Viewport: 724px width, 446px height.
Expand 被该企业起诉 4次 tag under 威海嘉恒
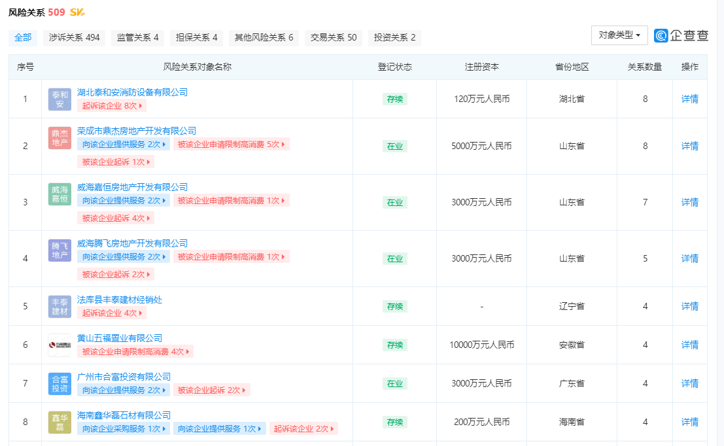pyautogui.click(x=115, y=218)
